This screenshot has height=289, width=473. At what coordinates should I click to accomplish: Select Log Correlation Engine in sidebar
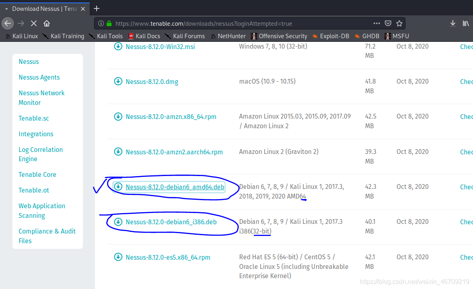click(41, 154)
